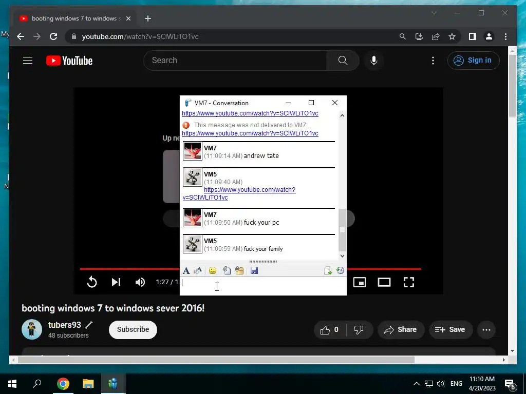The width and height of the screenshot is (526, 394).
Task: Save the conversation with the floppy icon
Action: 254,271
